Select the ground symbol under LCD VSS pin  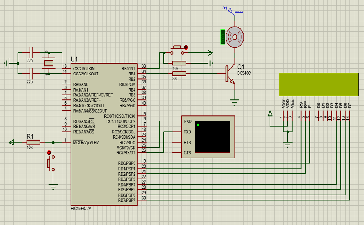pos(287,144)
